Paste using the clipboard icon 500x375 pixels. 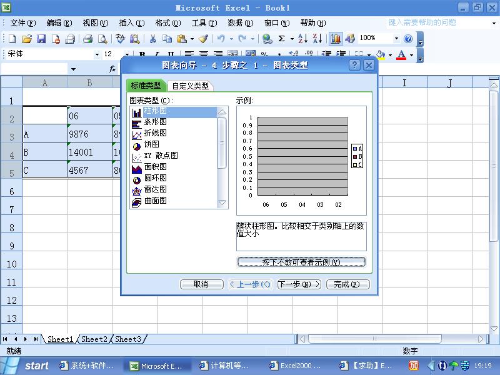(181, 39)
